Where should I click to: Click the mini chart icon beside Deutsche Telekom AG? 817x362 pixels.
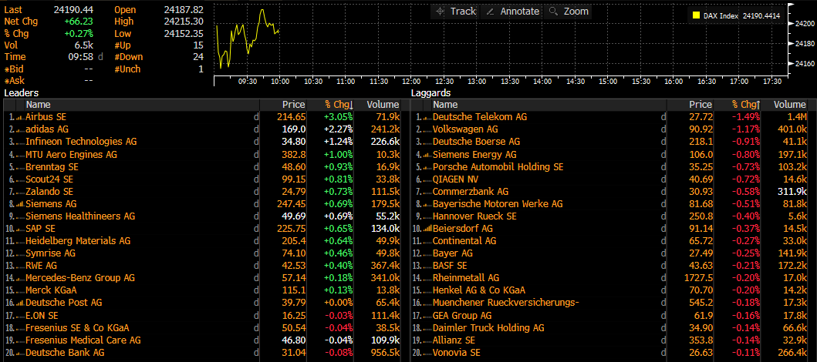click(426, 117)
